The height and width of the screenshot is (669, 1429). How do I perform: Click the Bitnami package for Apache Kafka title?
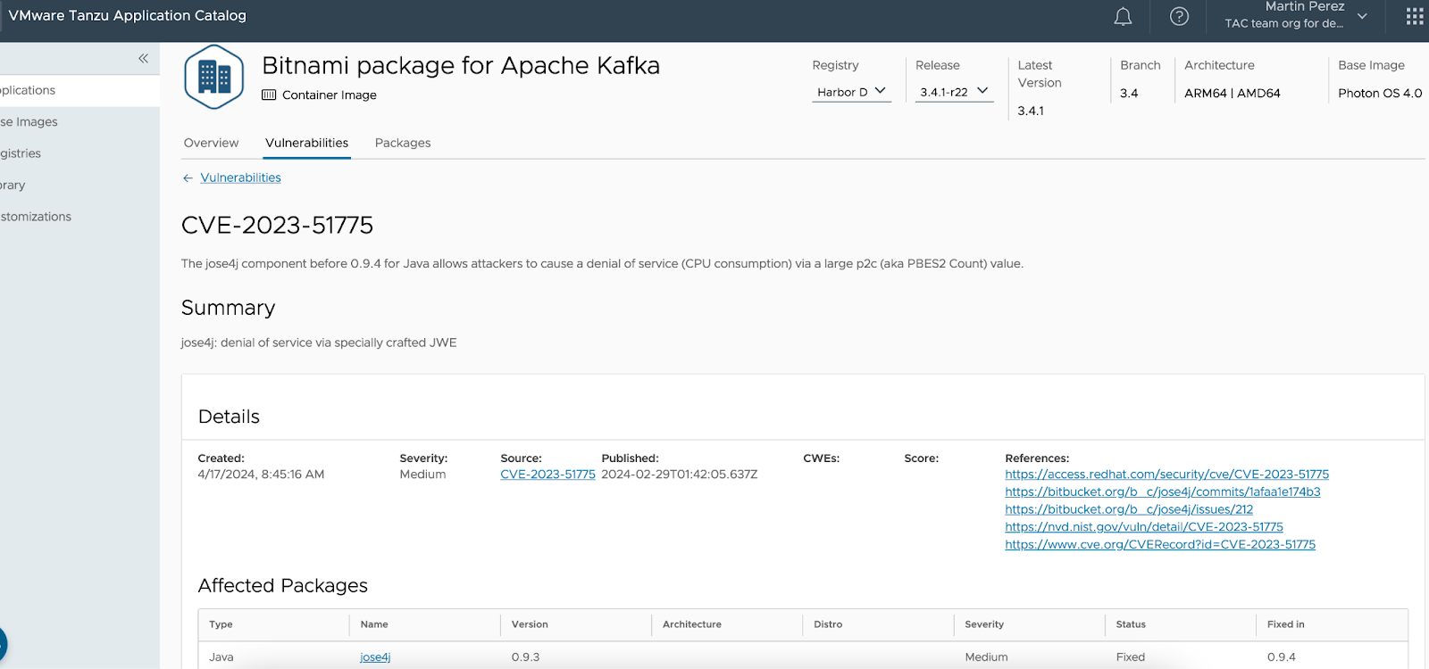click(461, 66)
